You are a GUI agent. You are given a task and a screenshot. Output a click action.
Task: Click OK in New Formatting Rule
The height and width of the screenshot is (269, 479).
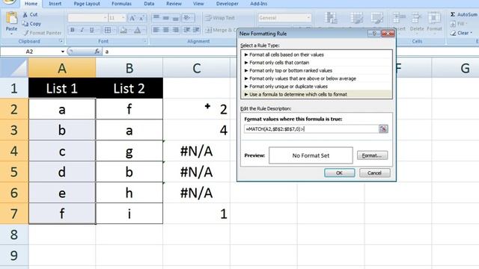pos(339,173)
